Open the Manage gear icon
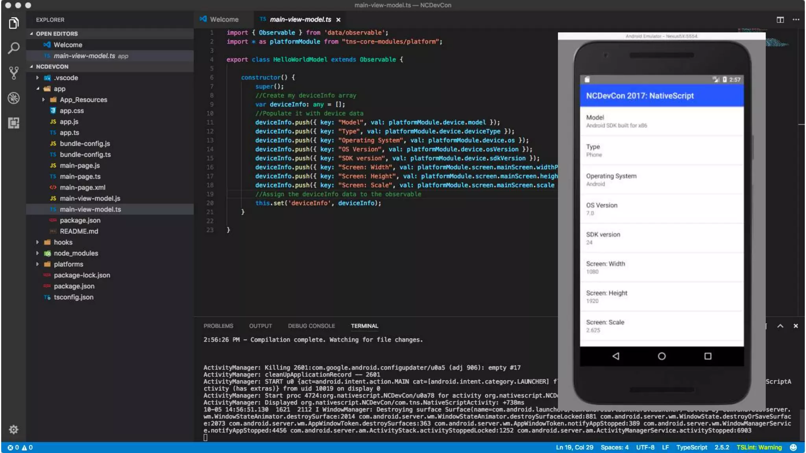806x453 pixels. pyautogui.click(x=13, y=429)
